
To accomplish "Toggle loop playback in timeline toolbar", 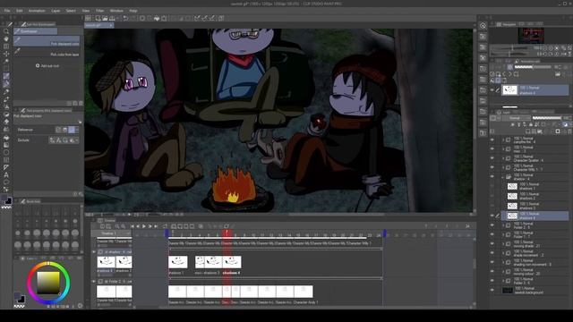I will pos(165,226).
